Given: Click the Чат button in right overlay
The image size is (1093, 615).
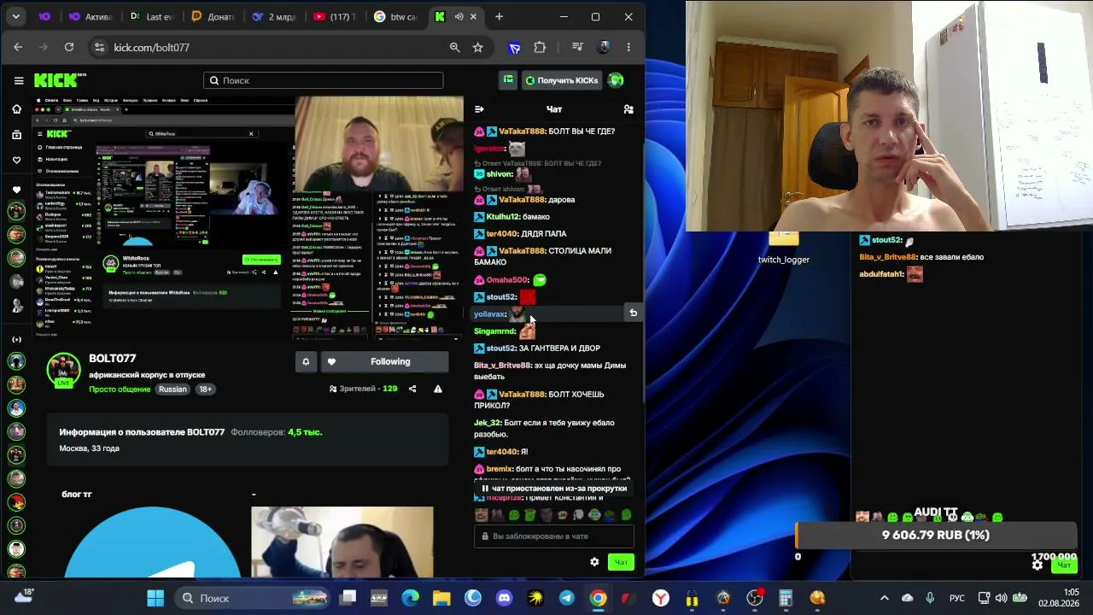Looking at the screenshot, I should click(x=1064, y=565).
